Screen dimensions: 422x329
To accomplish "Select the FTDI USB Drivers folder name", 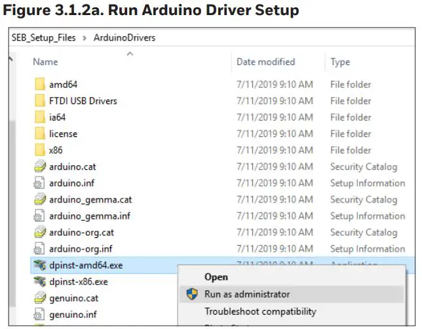I will click(x=83, y=101).
